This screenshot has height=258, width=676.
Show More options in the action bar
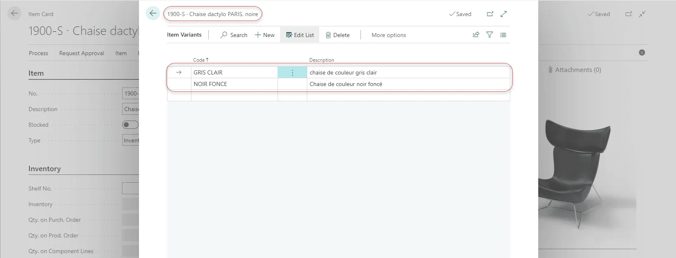pyautogui.click(x=389, y=35)
